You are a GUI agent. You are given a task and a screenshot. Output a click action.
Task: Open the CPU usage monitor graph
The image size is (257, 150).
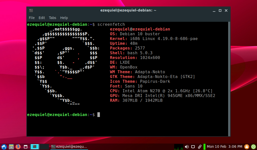179,146
